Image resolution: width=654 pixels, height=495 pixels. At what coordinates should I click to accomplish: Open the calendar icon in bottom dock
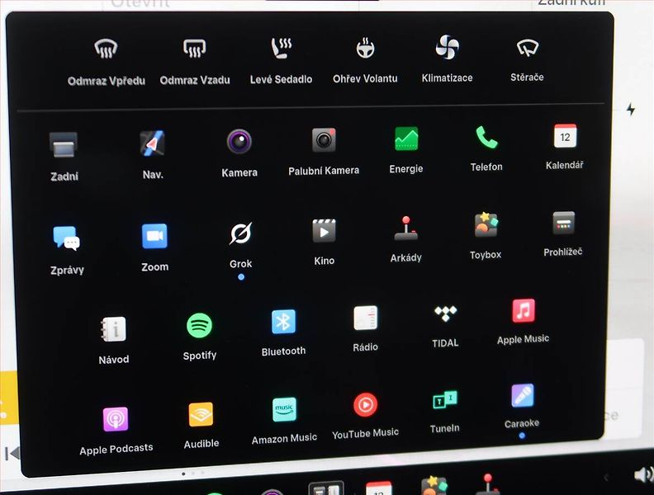[379, 488]
